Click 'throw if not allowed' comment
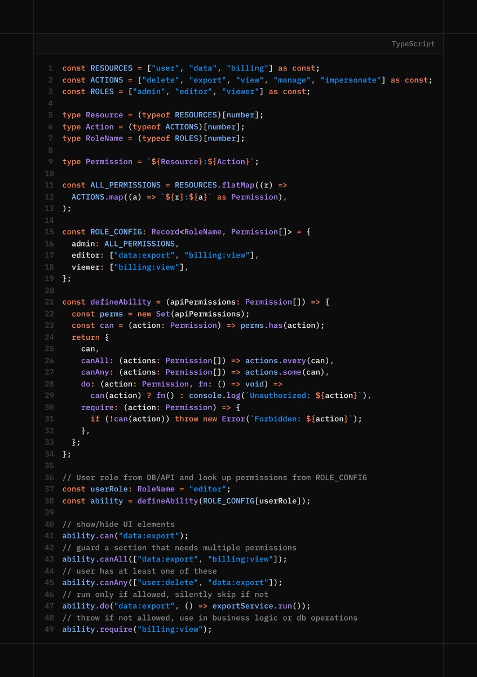The image size is (477, 677). pyautogui.click(x=210, y=618)
